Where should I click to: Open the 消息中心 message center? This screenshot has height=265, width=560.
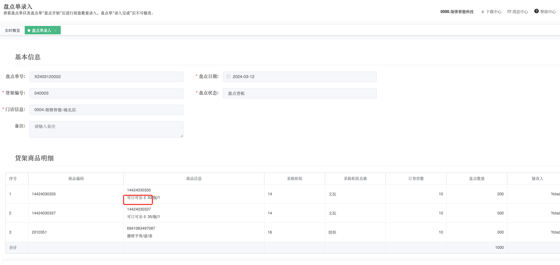click(518, 12)
